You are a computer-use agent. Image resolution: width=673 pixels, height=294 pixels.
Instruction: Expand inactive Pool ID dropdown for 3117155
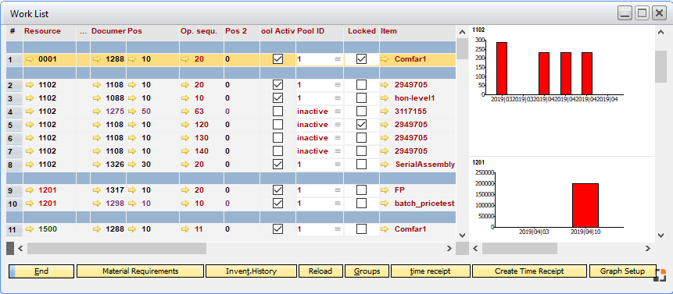(338, 112)
